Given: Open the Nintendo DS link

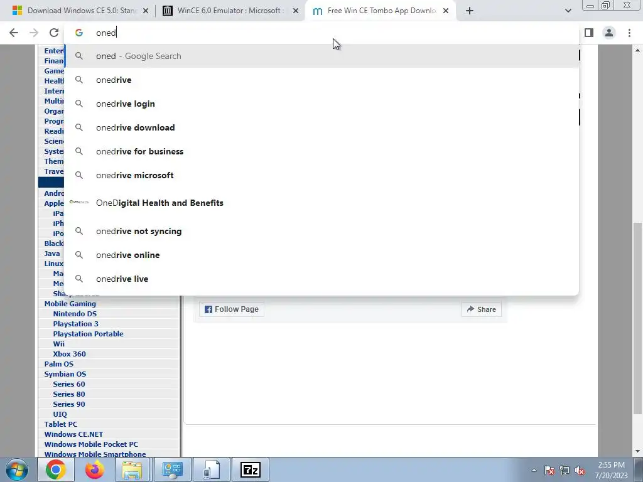Looking at the screenshot, I should pos(75,314).
